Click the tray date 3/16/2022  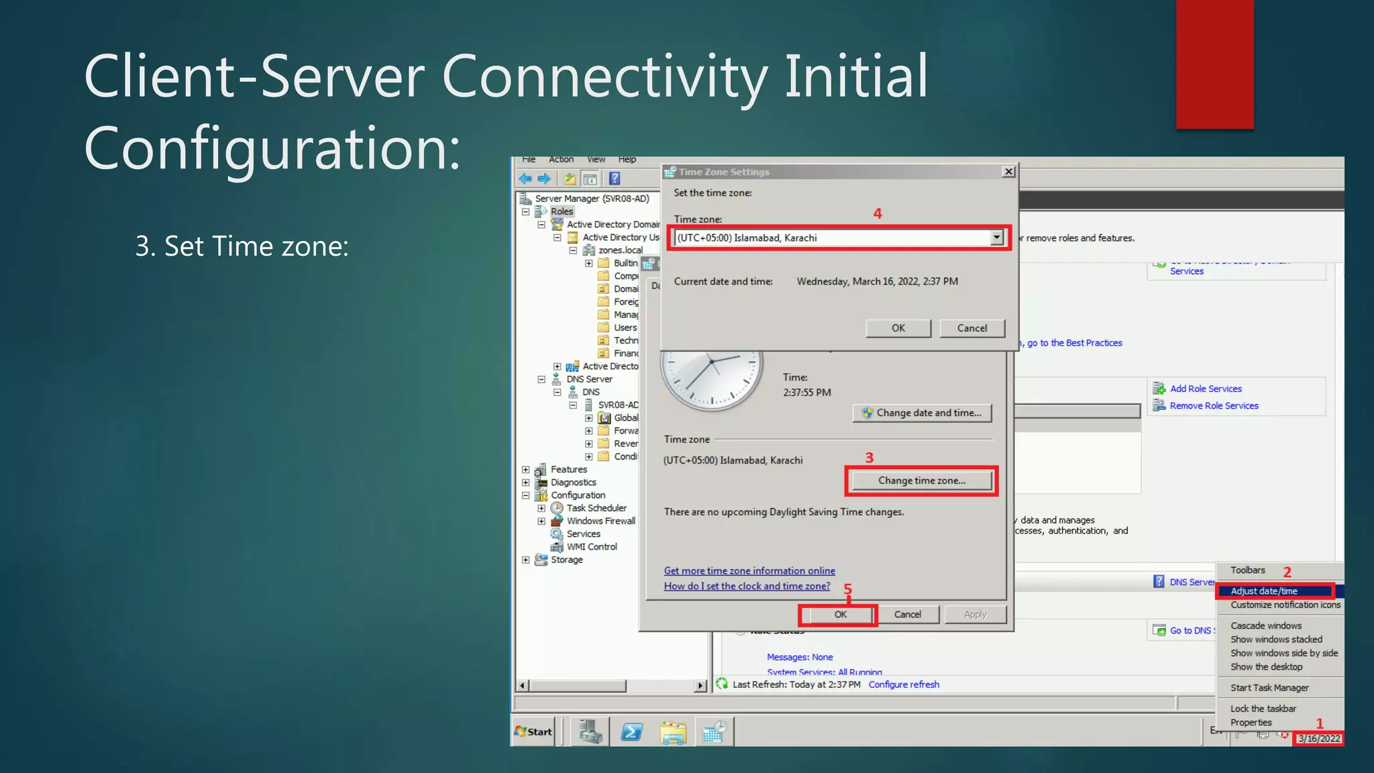point(1318,739)
